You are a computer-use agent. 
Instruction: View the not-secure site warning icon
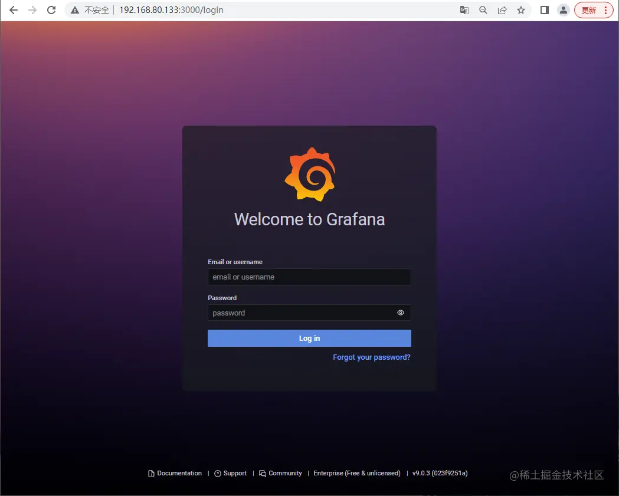74,10
